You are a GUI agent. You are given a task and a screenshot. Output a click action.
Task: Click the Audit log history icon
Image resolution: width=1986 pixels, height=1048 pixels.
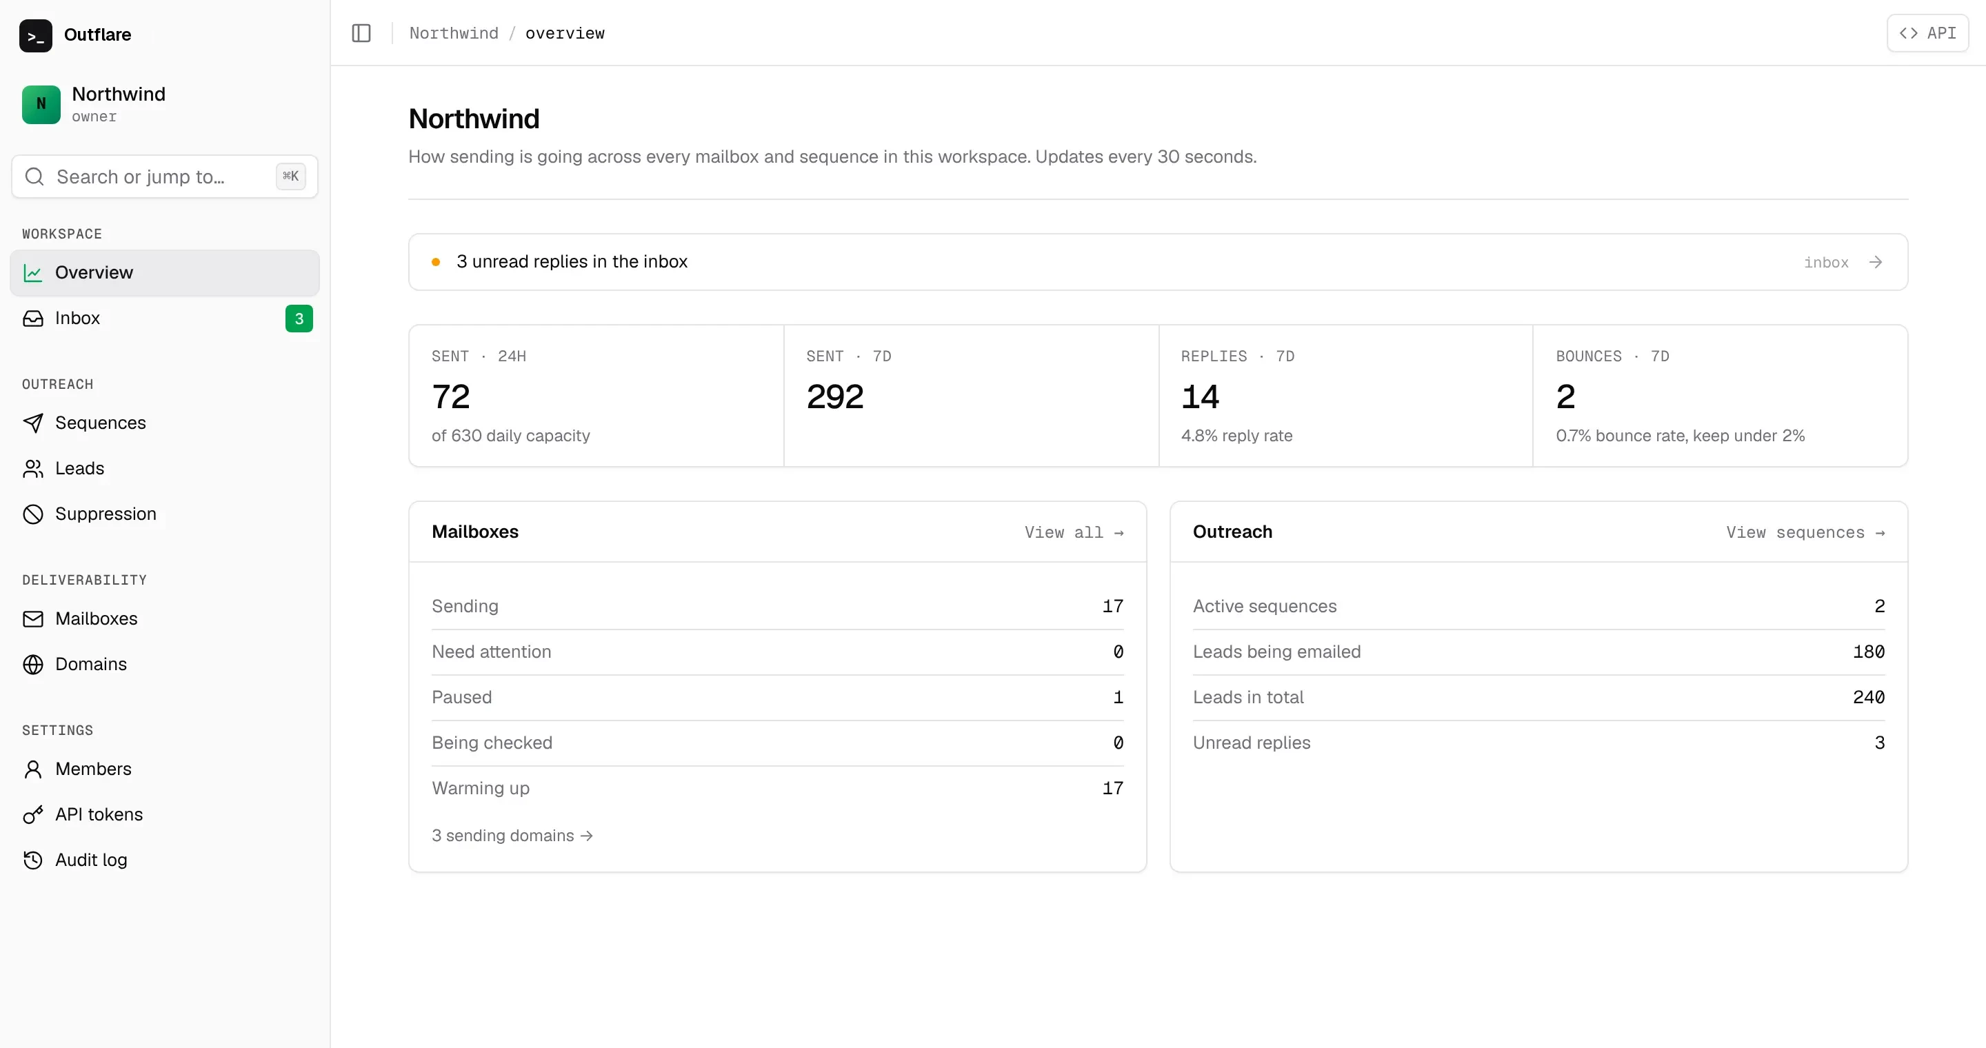pyautogui.click(x=33, y=860)
